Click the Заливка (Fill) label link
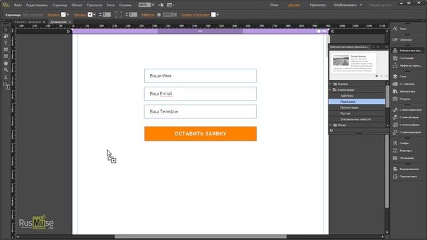 tap(53, 15)
